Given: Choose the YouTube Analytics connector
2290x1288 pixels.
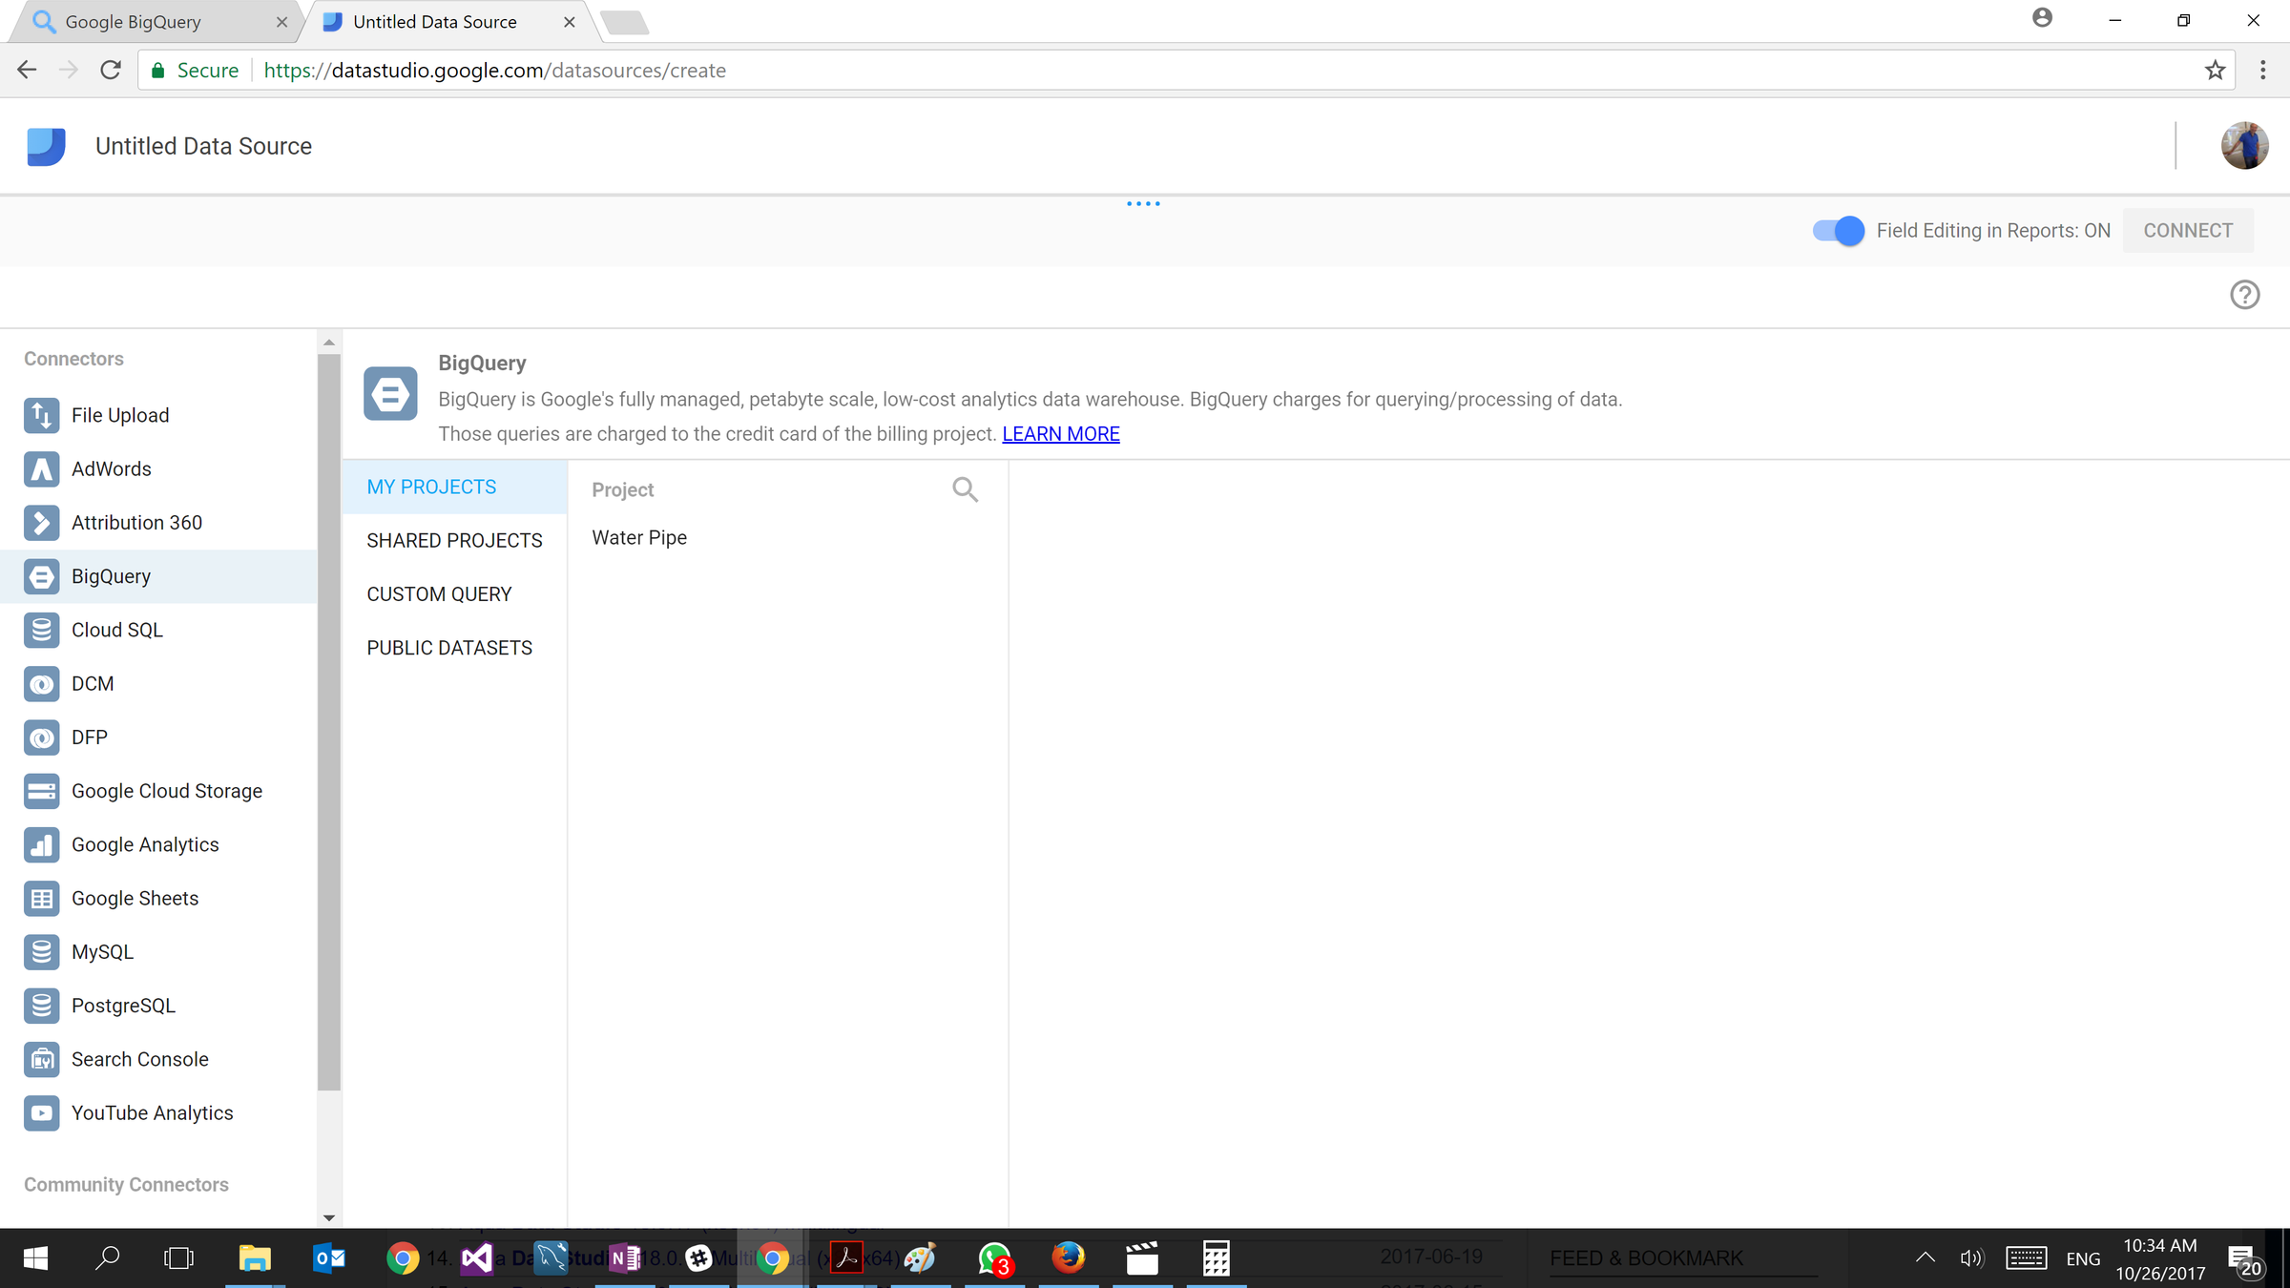Looking at the screenshot, I should (158, 1112).
